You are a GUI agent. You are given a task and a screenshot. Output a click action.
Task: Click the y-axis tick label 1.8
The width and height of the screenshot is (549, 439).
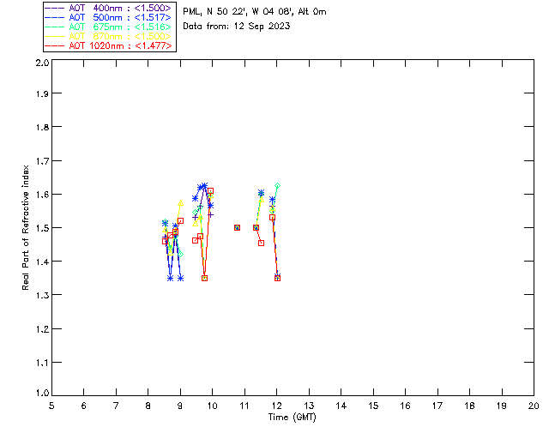(42, 127)
